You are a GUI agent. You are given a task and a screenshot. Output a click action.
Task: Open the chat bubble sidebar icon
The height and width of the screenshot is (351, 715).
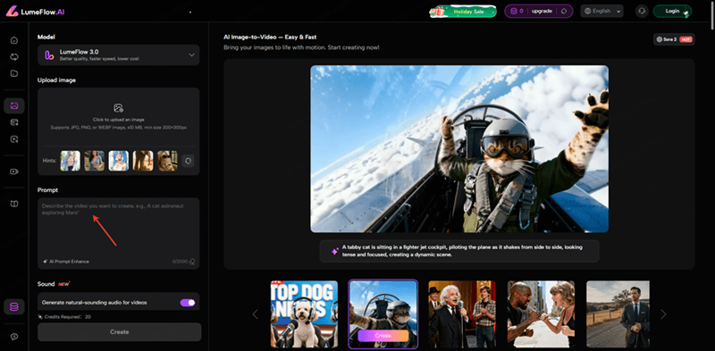point(14,337)
